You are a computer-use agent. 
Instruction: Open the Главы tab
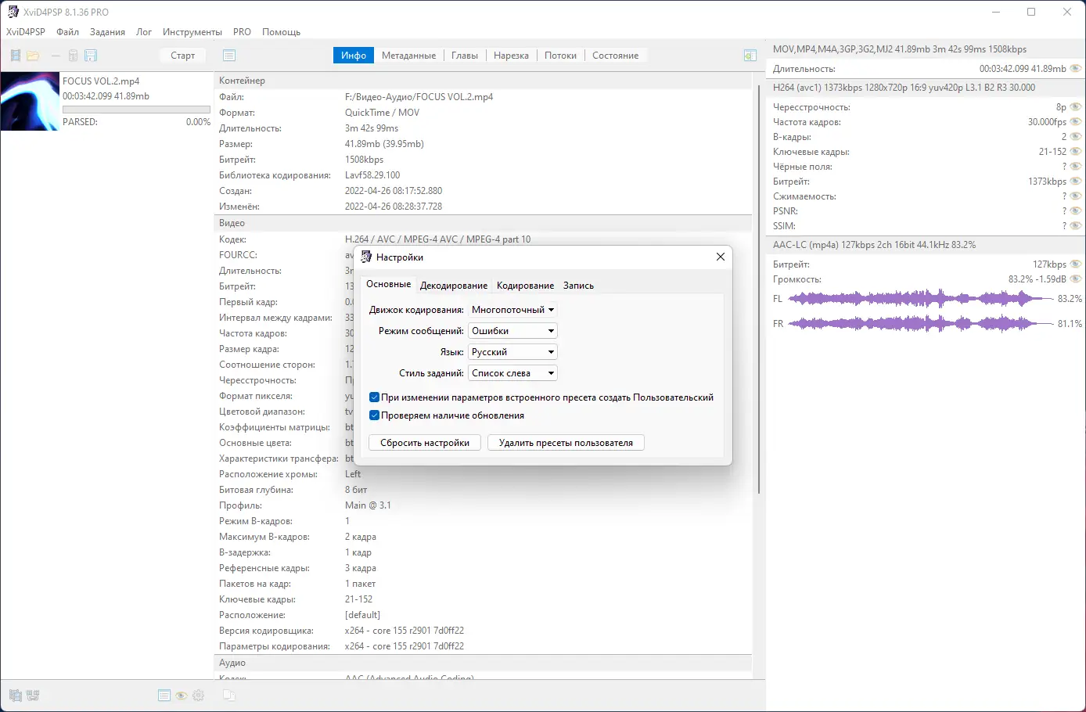click(x=465, y=56)
